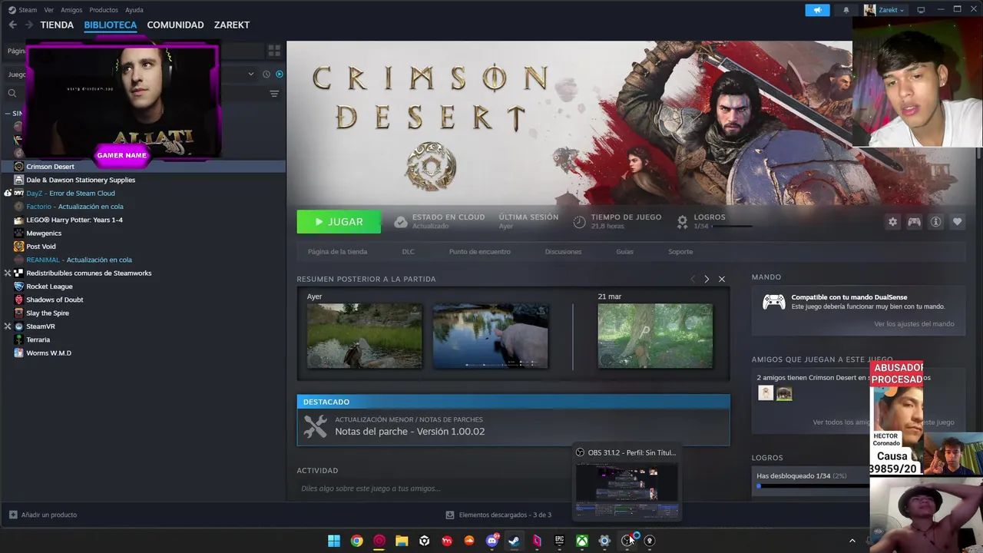The image size is (983, 553).
Task: Open Epic Games Launcher from taskbar
Action: [559, 541]
